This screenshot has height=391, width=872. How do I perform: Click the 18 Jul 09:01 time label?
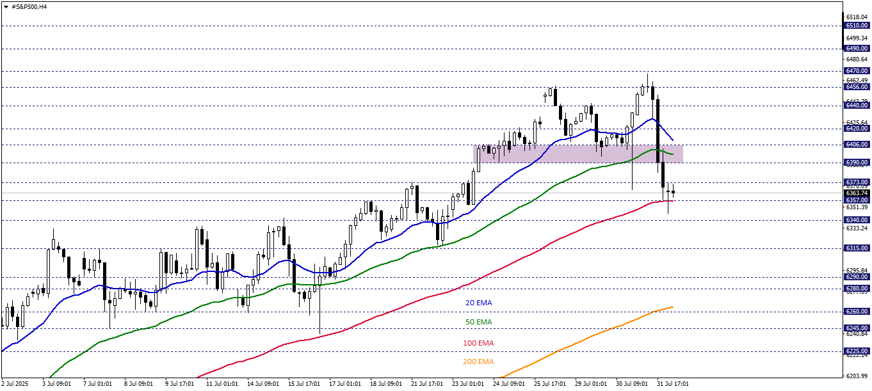[x=385, y=384]
